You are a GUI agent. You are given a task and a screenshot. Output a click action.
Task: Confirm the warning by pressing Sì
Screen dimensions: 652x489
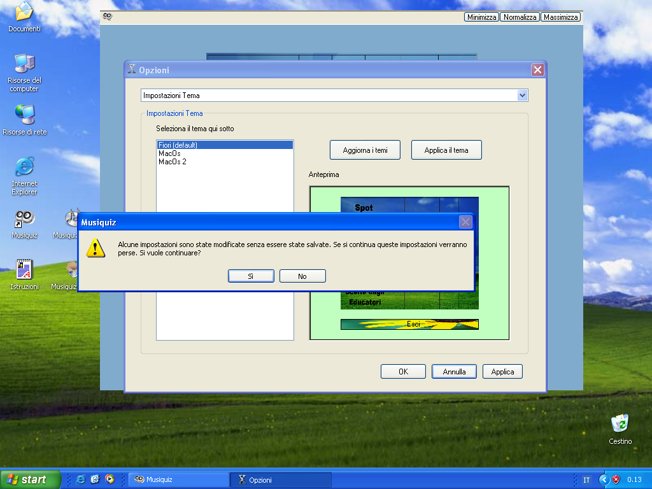251,276
